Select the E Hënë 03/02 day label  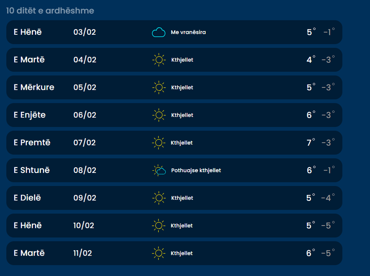pos(28,32)
